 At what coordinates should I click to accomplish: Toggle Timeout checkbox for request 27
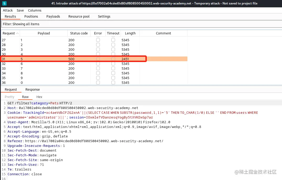pyautogui.click(x=113, y=40)
